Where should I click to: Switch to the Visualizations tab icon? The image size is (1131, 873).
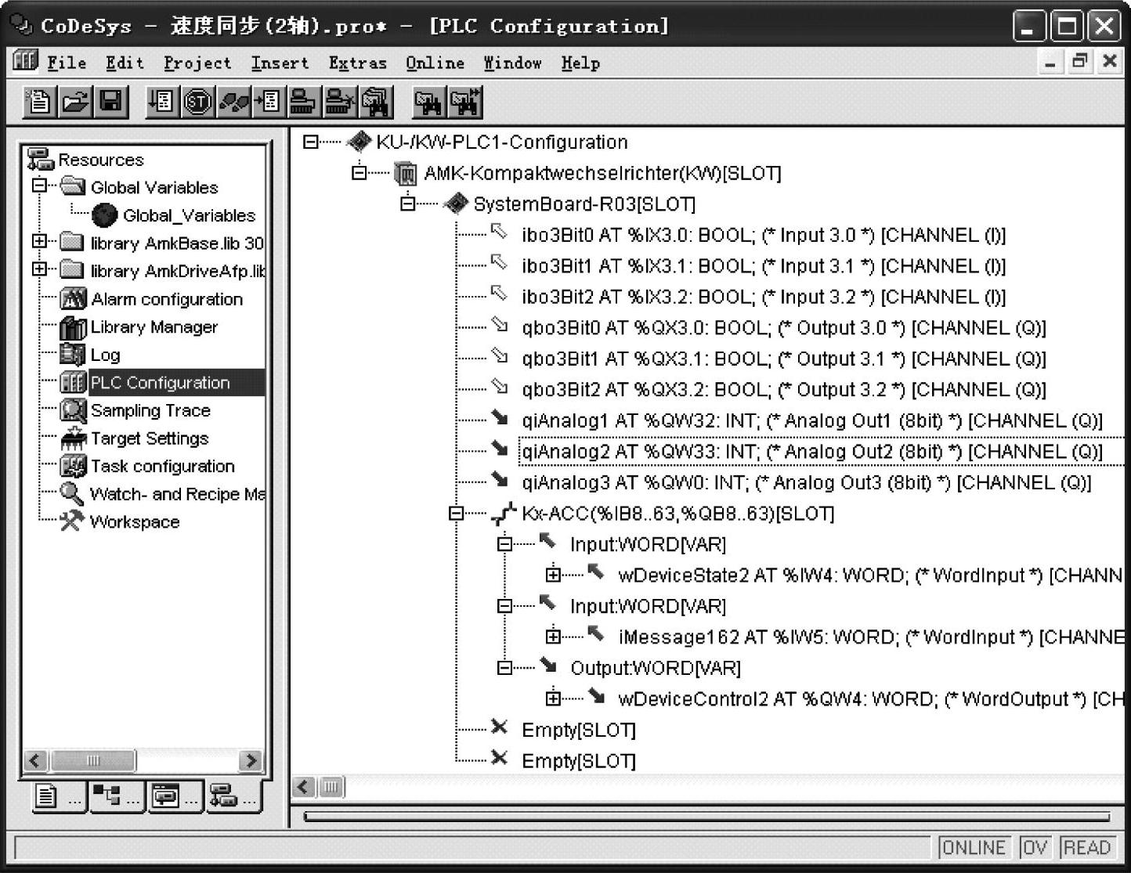click(175, 796)
